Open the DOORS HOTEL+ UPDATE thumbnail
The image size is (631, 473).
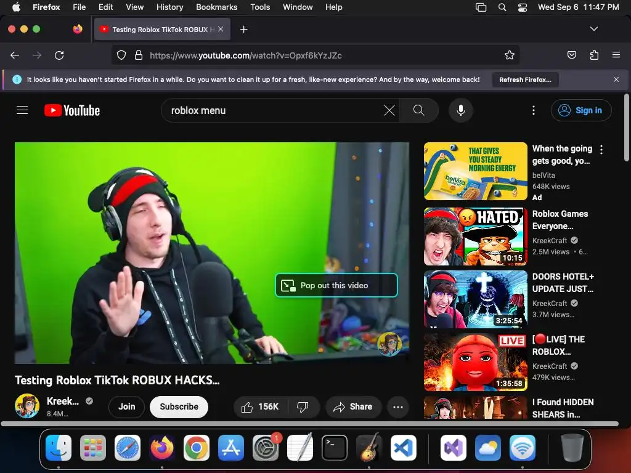point(475,299)
